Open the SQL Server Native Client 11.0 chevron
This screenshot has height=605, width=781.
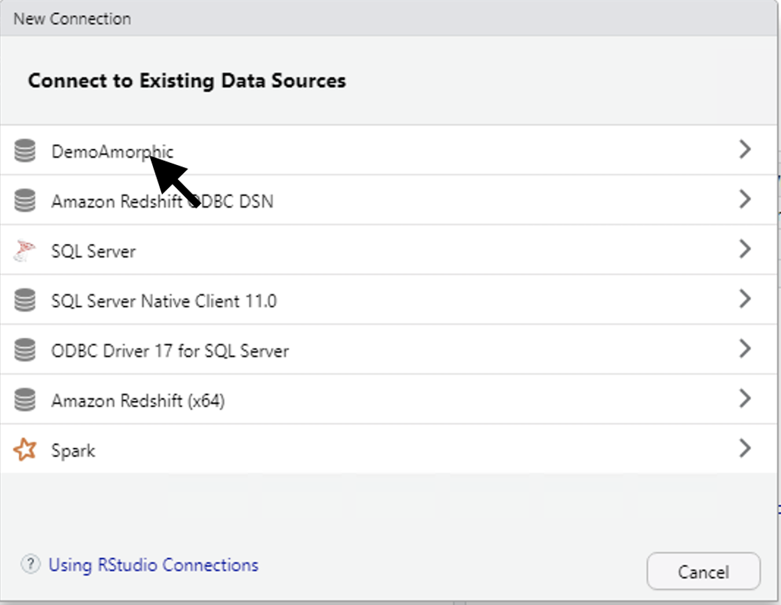point(745,298)
